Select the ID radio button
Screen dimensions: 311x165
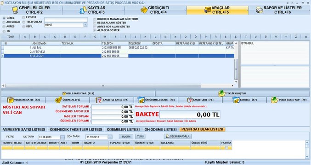(x=4, y=32)
